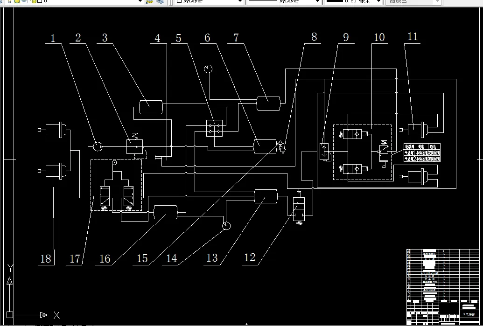Click 单向接通 cell in 气动阀2 row
483x326 pixels.
pyautogui.click(x=422, y=159)
